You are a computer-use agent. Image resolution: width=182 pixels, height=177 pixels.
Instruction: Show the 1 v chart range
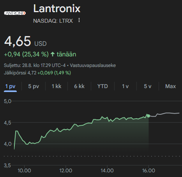coord(125,86)
